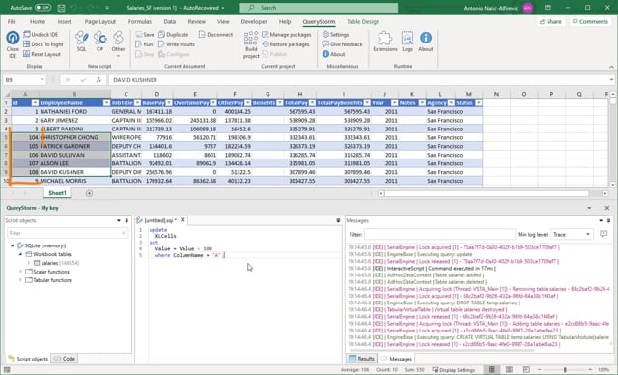Create a new SQL script
Image resolution: width=618 pixels, height=375 pixels.
click(81, 42)
